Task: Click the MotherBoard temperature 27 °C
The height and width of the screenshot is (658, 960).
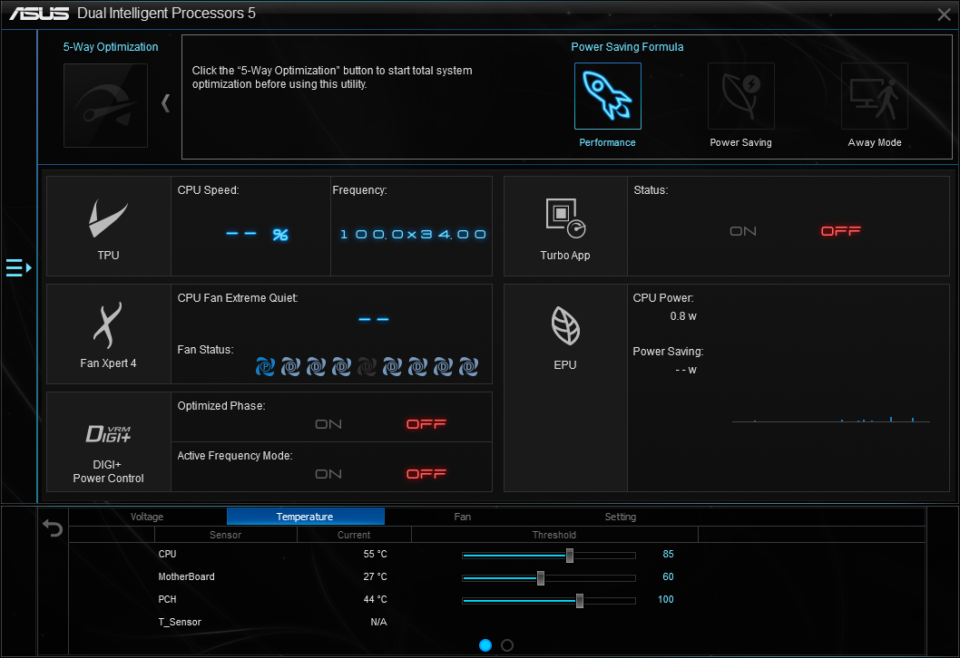Action: [x=375, y=576]
